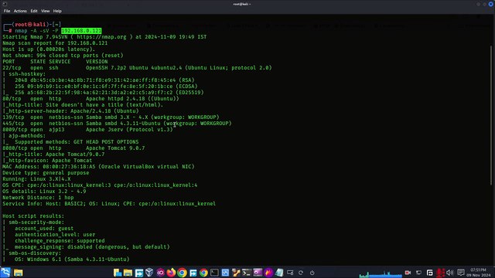Open the purple infinity-loop app icon
495x278 pixels.
pos(160,273)
